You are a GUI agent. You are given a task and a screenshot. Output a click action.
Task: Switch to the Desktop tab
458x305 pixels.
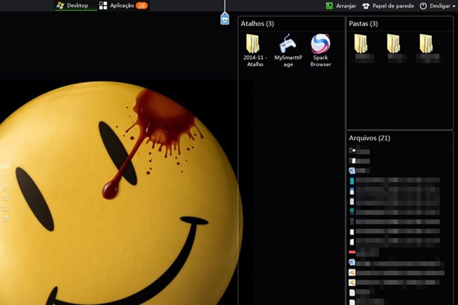pyautogui.click(x=73, y=6)
